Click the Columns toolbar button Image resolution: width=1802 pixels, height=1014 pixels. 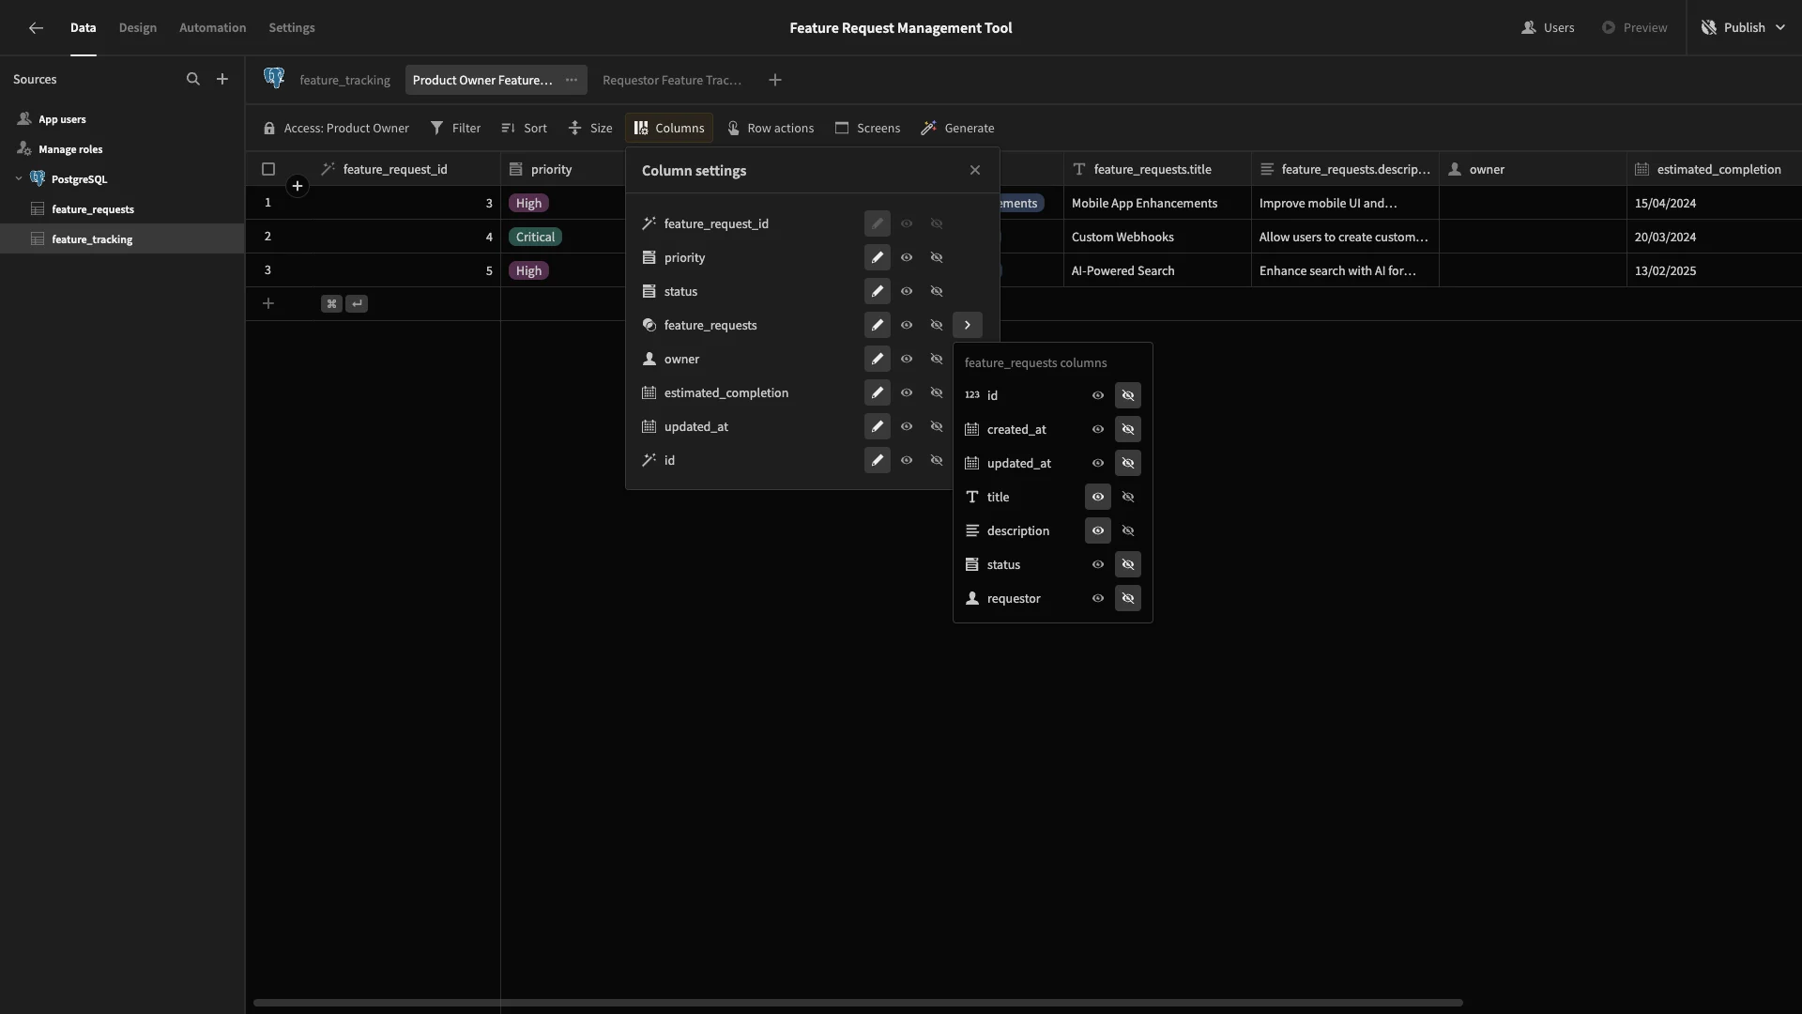point(669,128)
